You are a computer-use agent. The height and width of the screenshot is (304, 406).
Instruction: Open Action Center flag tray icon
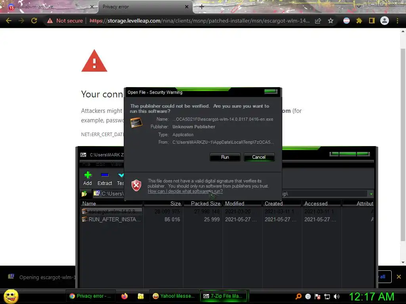(318, 296)
